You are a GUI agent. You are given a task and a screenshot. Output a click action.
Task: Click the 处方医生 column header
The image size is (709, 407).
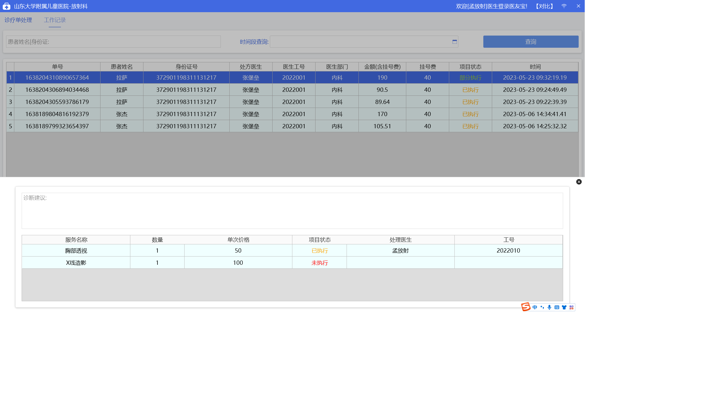251,67
